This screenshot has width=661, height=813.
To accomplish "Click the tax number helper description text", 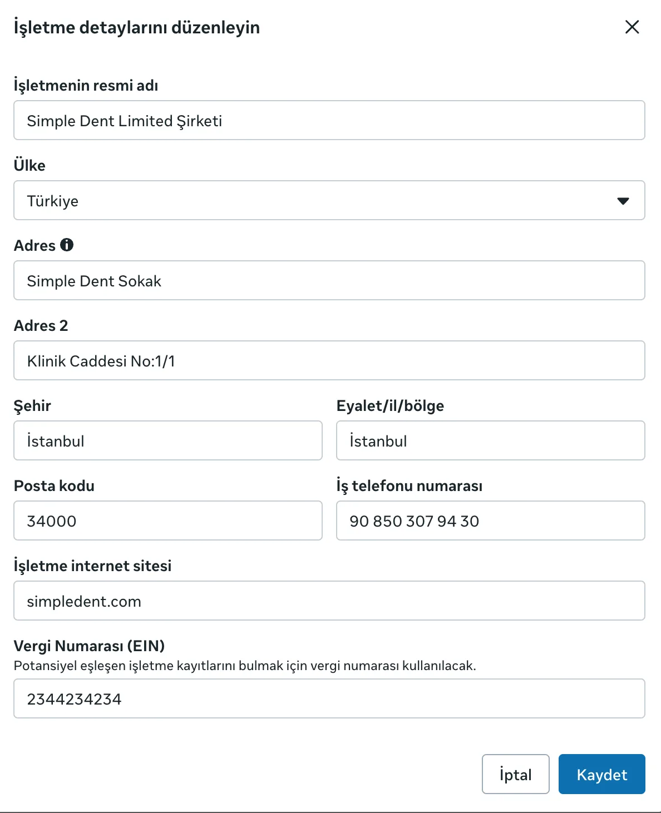I will 245,666.
